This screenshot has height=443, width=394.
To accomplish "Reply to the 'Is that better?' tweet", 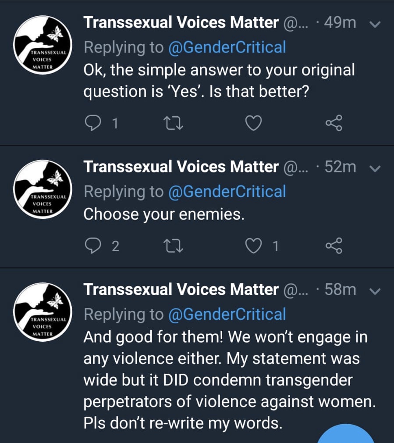I will tap(92, 124).
